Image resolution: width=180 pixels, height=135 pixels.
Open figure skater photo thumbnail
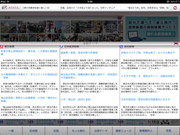50,27
